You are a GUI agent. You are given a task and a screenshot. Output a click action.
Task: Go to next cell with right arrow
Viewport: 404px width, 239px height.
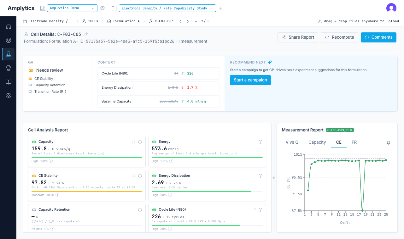pyautogui.click(x=188, y=21)
